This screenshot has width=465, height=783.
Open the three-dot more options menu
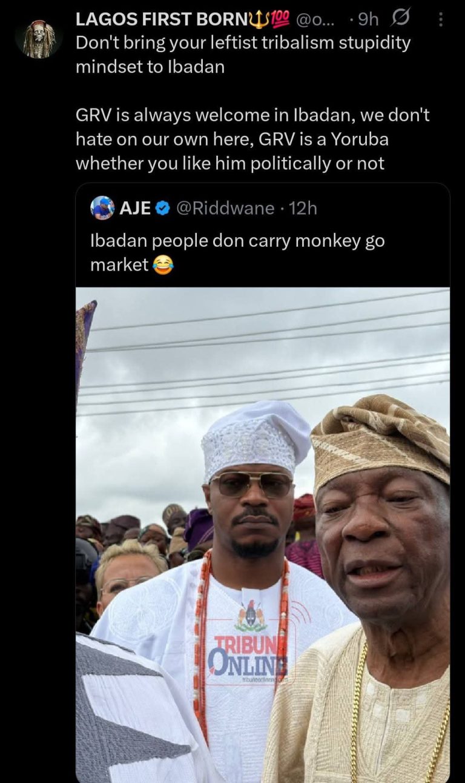(x=440, y=20)
